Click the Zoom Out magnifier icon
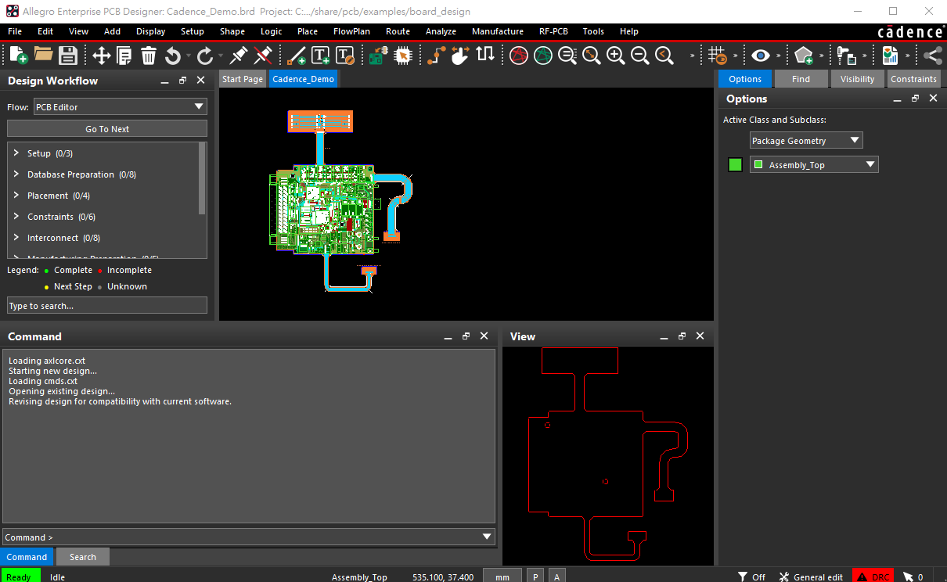This screenshot has width=947, height=582. (x=639, y=55)
